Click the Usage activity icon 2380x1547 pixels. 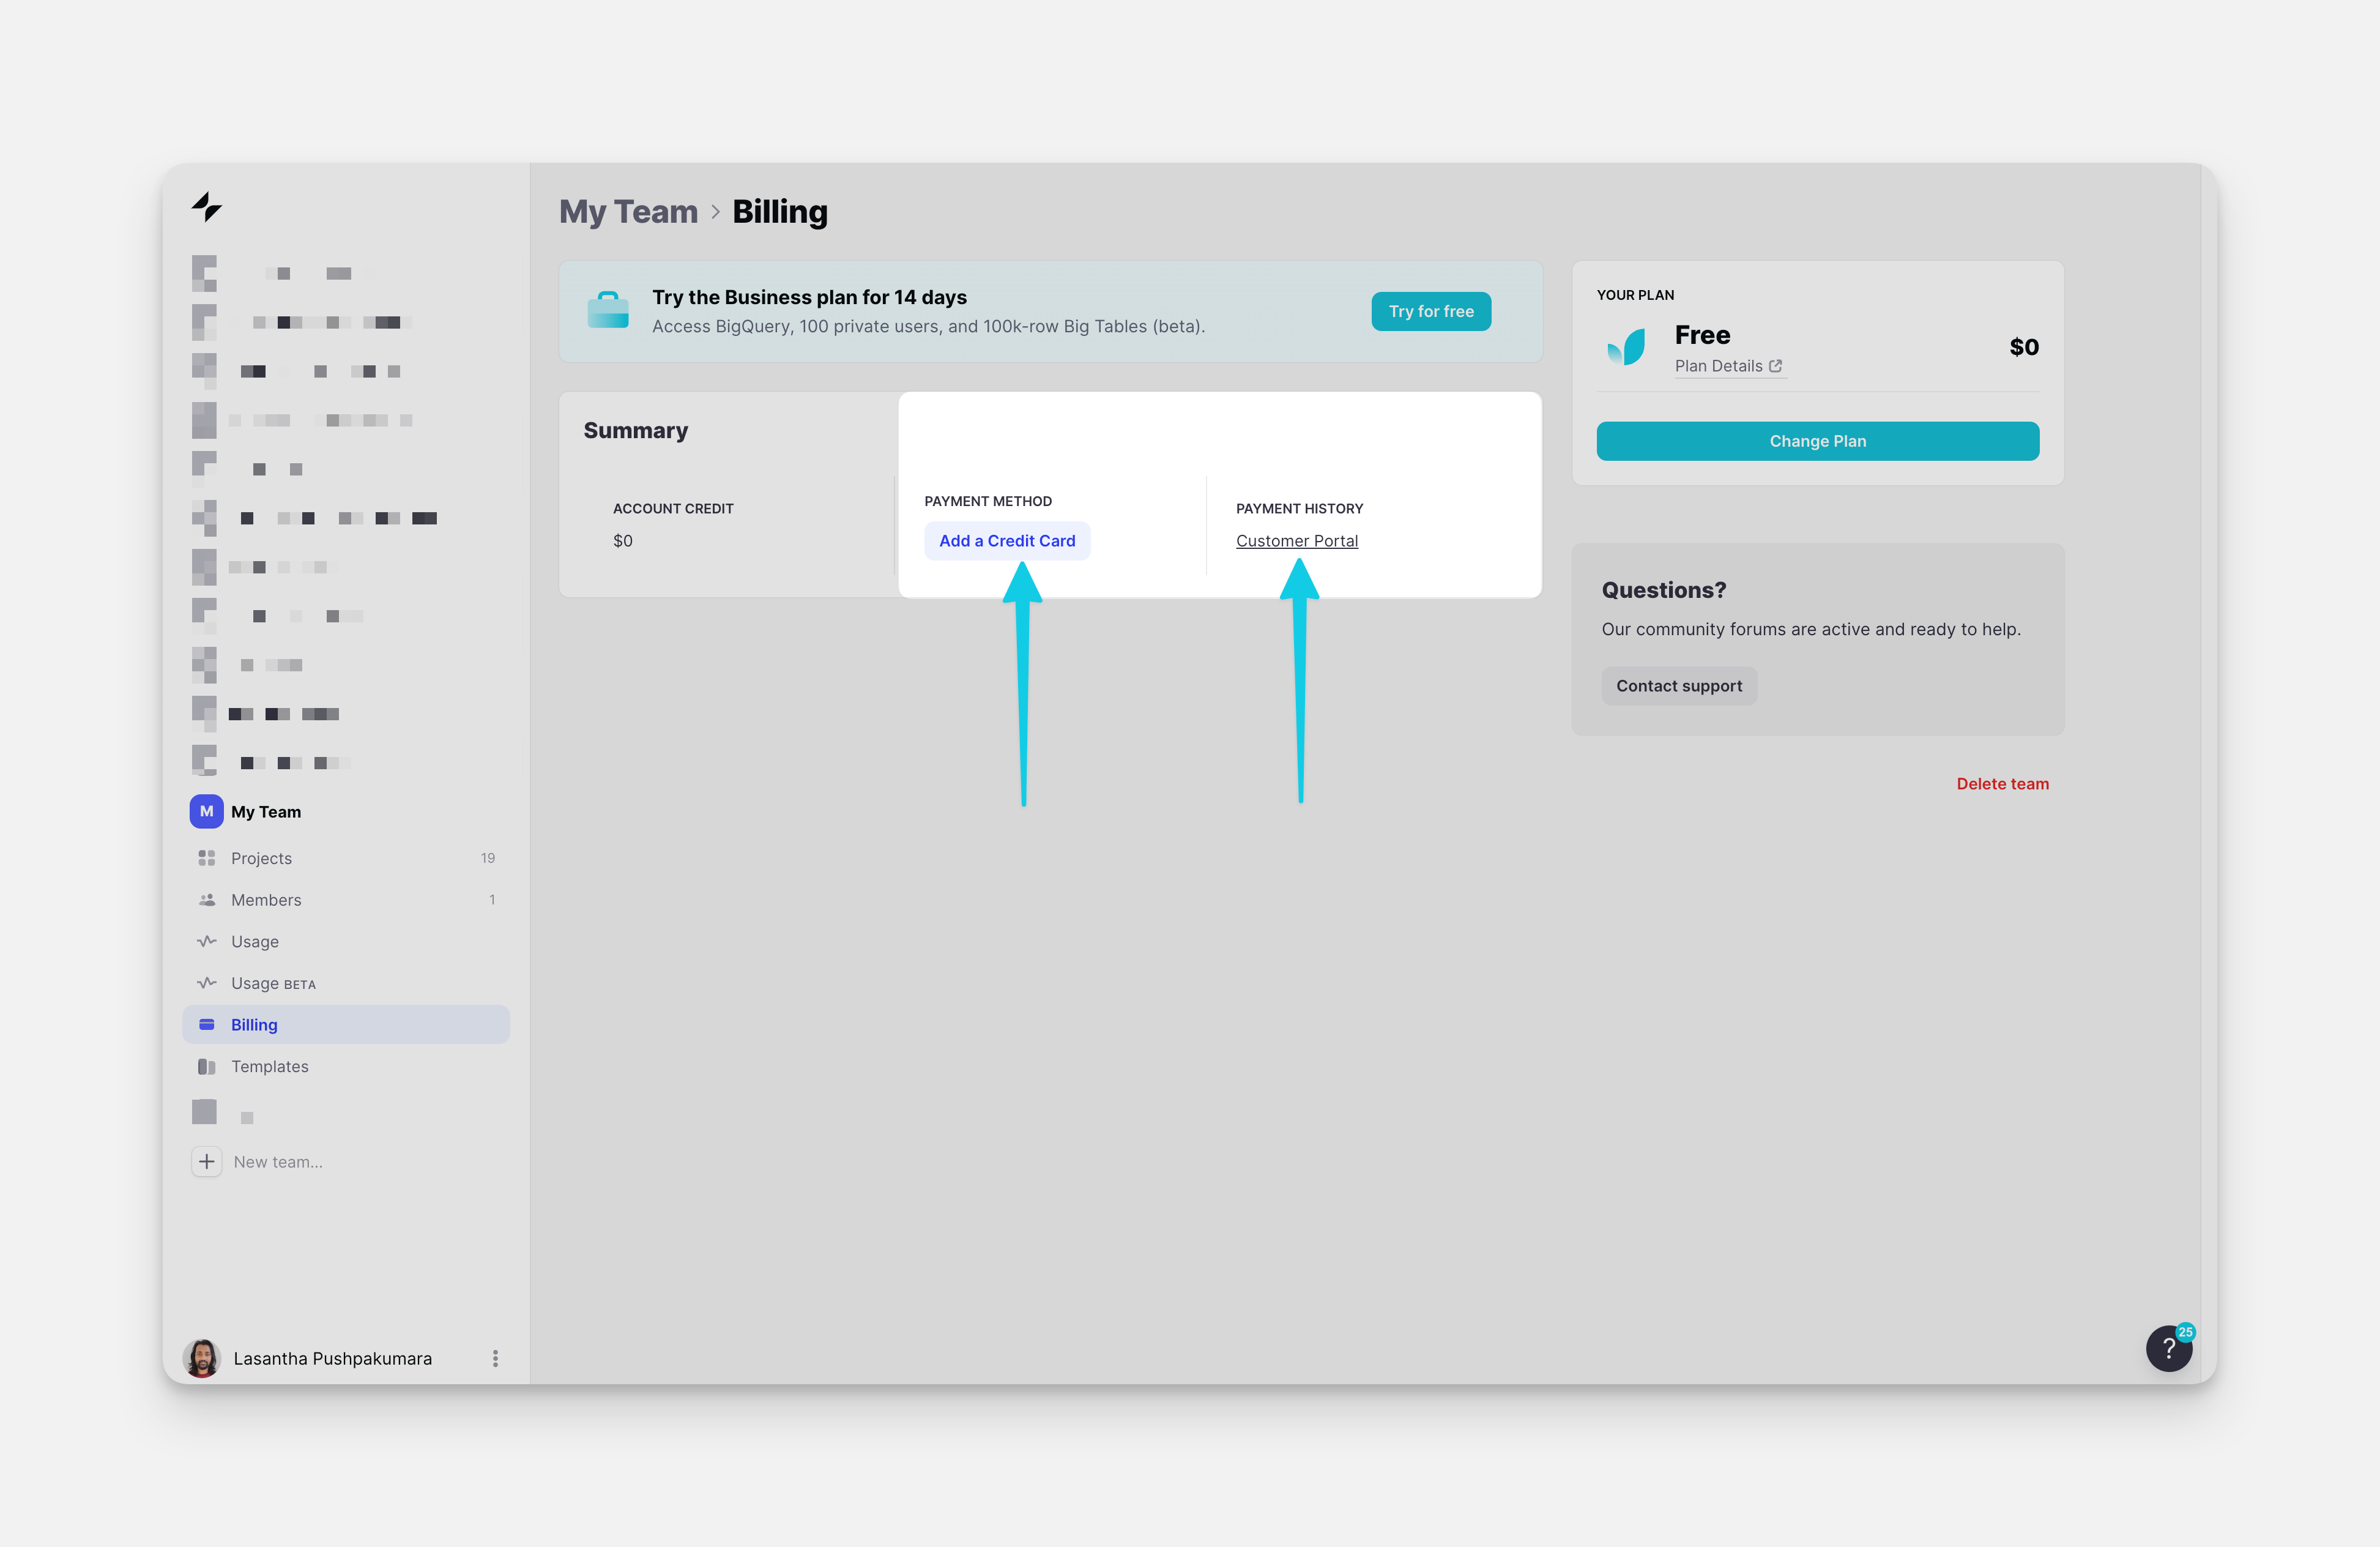pos(206,941)
